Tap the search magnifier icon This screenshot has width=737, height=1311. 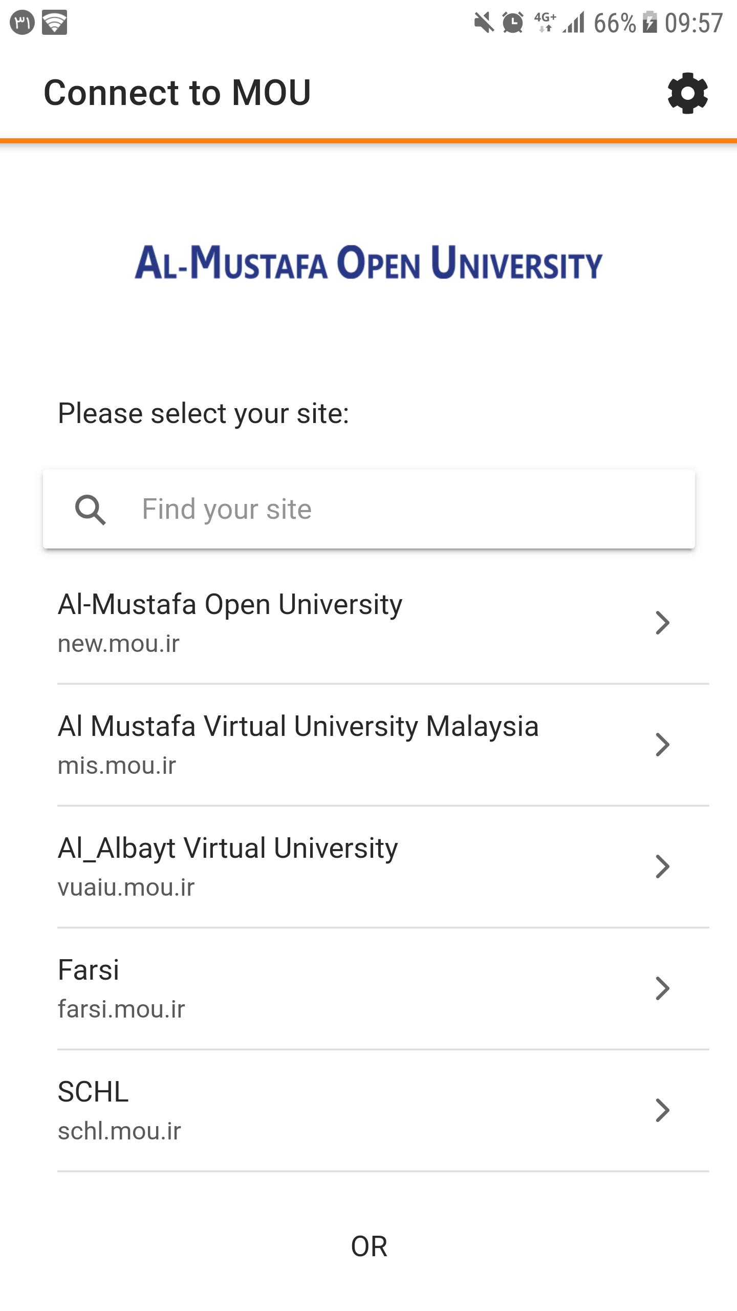point(90,510)
